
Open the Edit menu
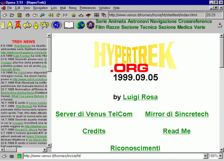coord(18,8)
